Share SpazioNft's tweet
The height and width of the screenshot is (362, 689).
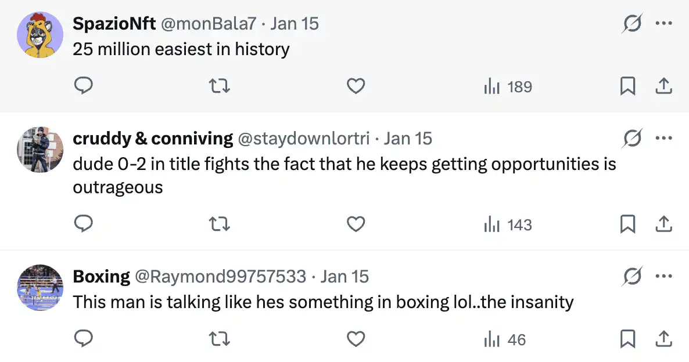click(x=663, y=86)
